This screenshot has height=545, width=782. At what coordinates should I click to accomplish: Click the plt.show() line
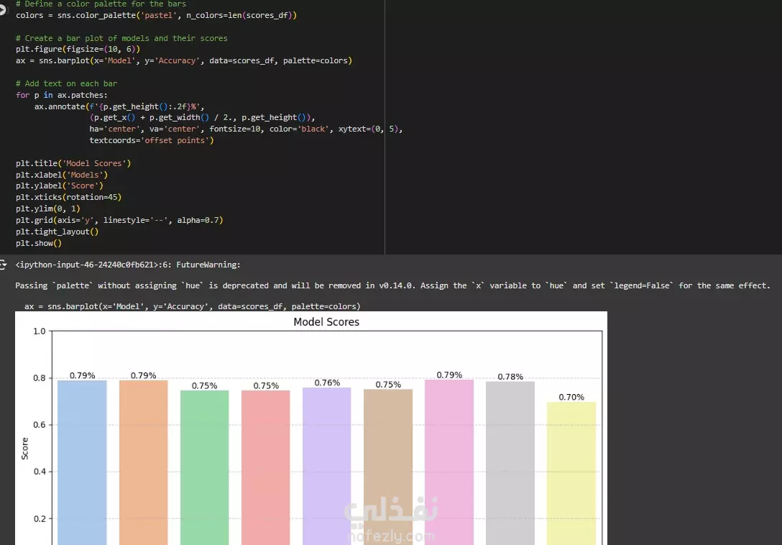tap(38, 243)
